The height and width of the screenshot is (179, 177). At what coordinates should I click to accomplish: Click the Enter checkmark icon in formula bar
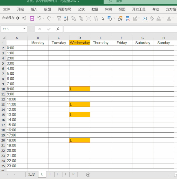[49, 29]
